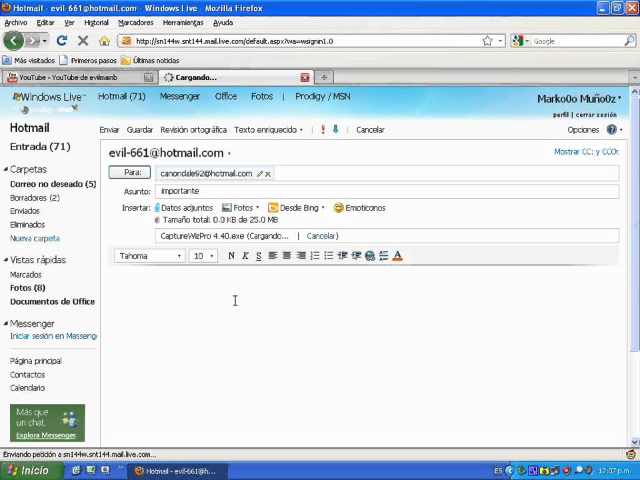640x480 pixels.
Task: Open the Tahoma font dropdown
Action: click(149, 256)
